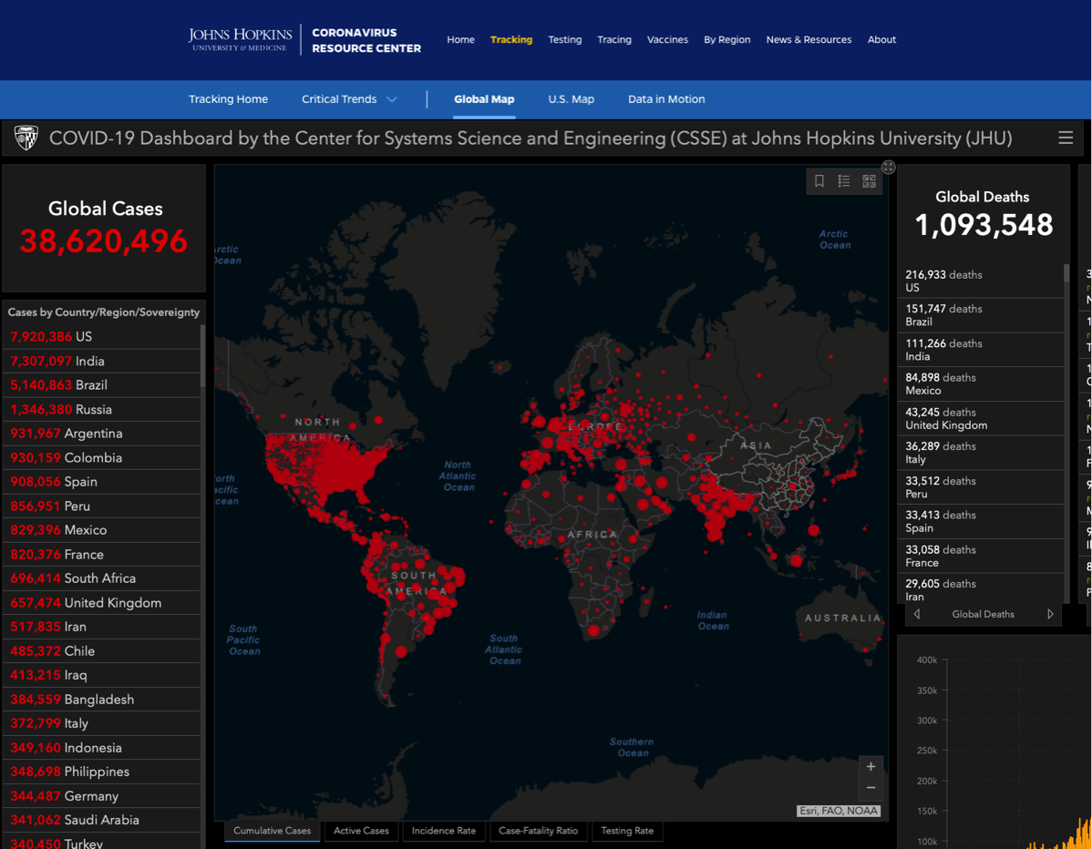
Task: Select Colombia in the cases list
Action: pos(101,458)
